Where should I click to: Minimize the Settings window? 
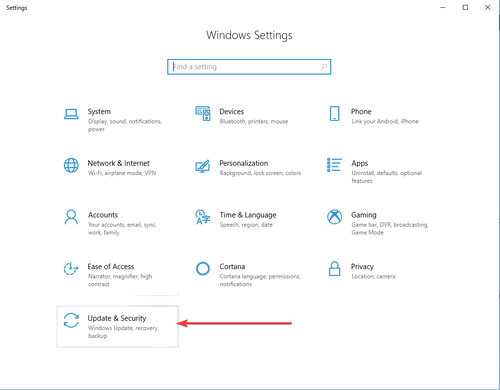click(x=443, y=7)
